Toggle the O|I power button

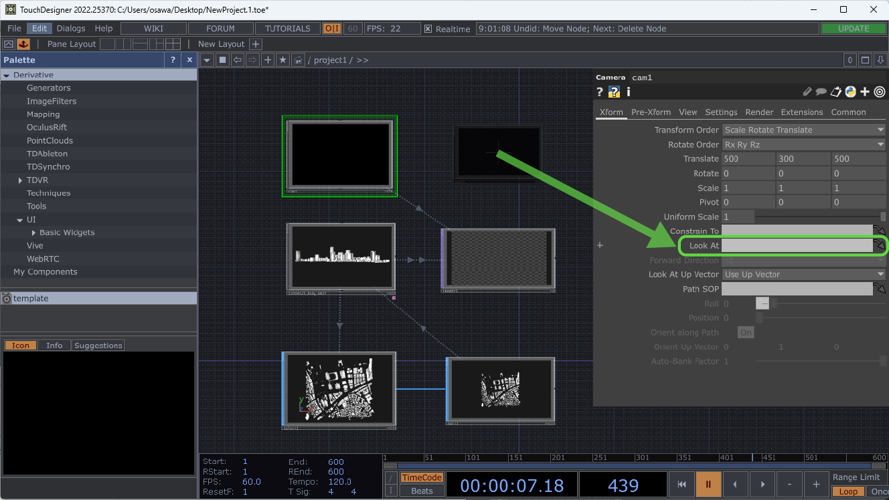click(x=332, y=29)
